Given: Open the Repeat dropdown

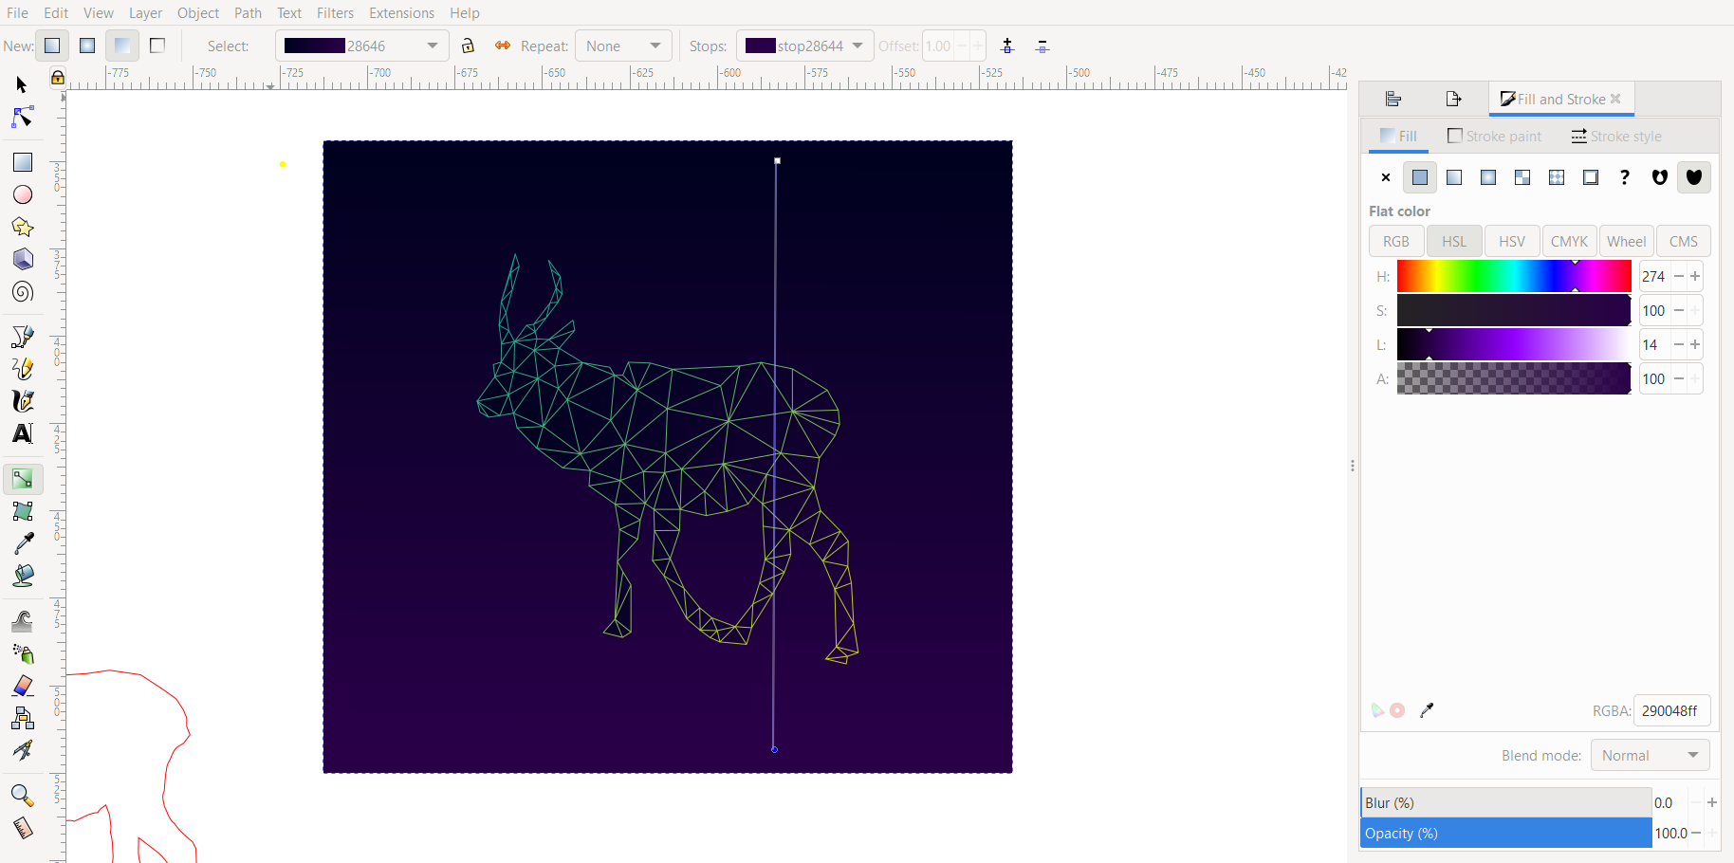Looking at the screenshot, I should (x=623, y=45).
